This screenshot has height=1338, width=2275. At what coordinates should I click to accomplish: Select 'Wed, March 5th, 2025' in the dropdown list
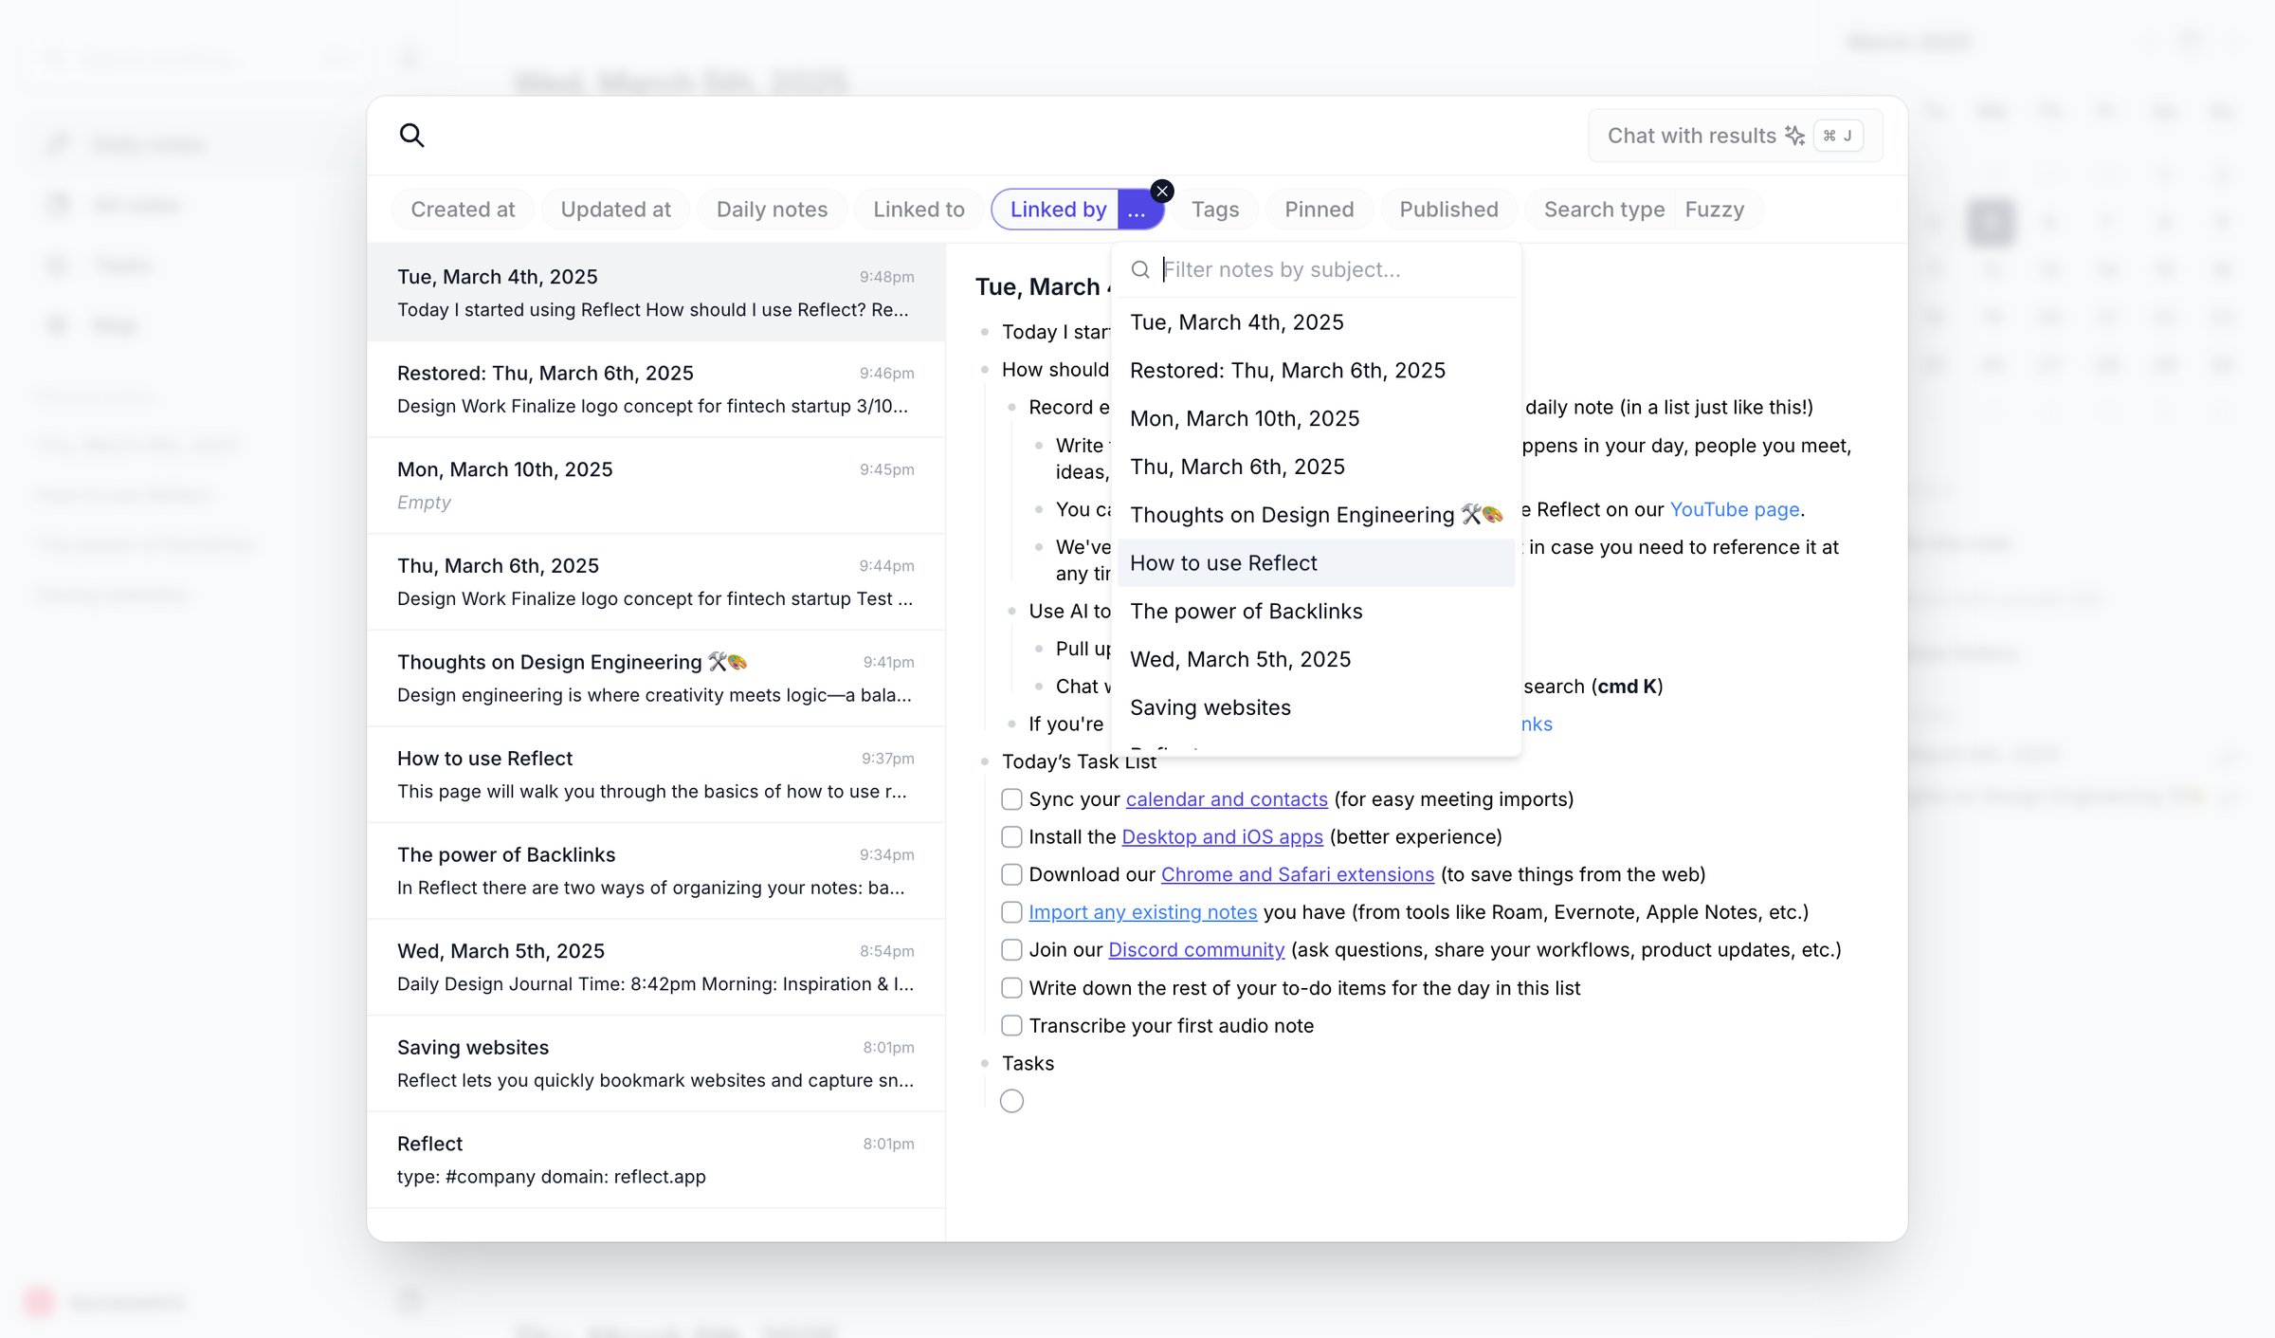(1316, 660)
